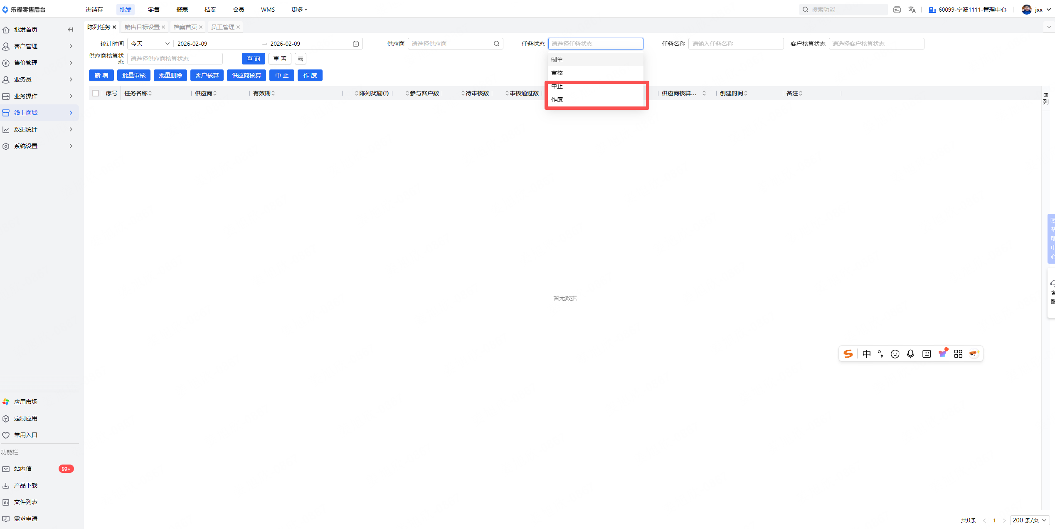Screen dimensions: 1055x529
Task: Click the 任务名称 input field
Action: click(x=735, y=44)
